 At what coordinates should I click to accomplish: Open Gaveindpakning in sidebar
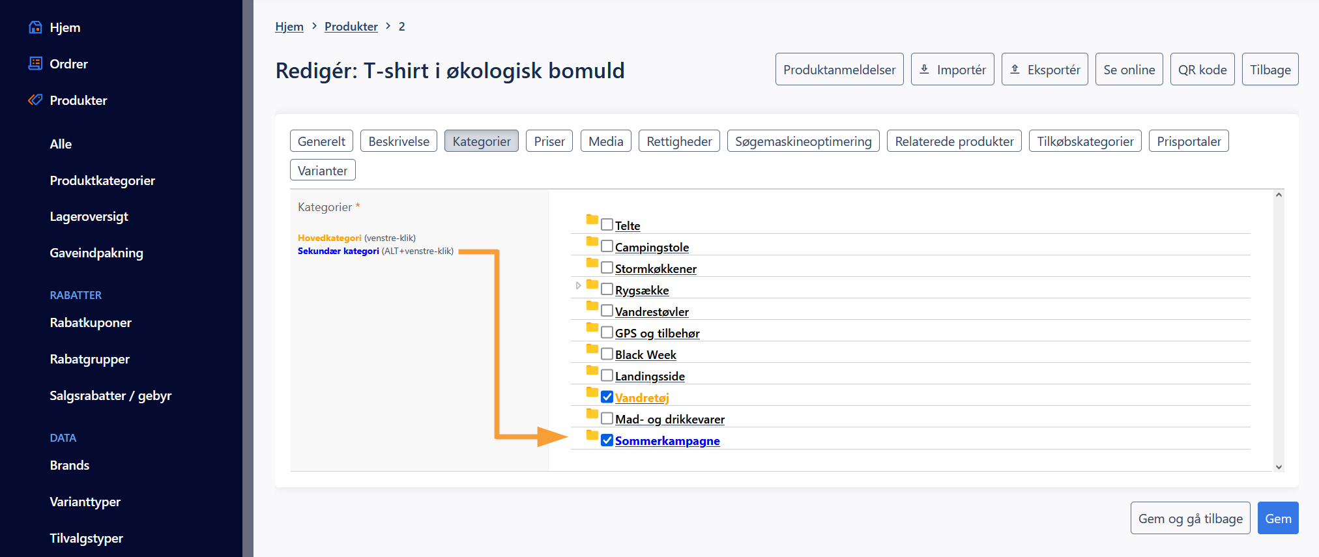(96, 253)
